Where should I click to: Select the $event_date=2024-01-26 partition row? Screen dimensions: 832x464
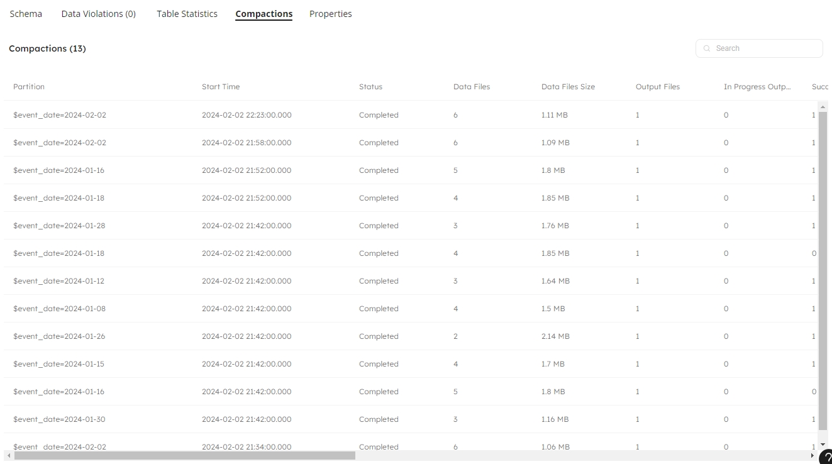[x=59, y=336]
